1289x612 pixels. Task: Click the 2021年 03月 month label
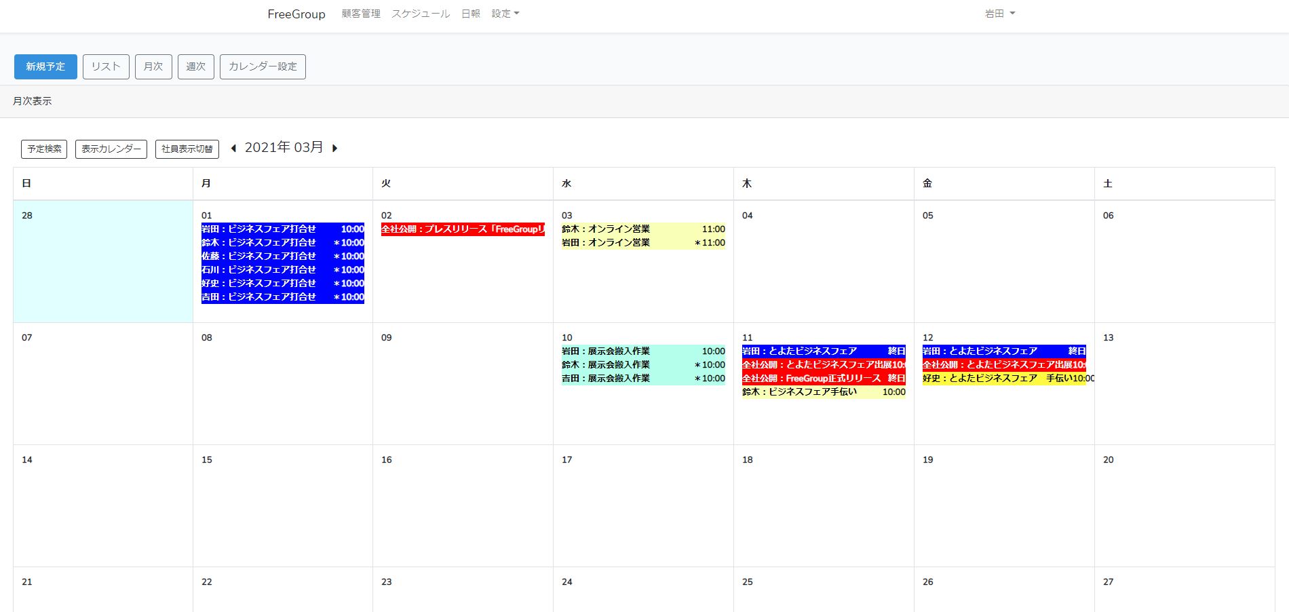point(284,148)
